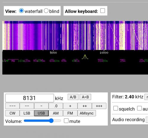The image size is (148, 138).
Task: Enable the squelch checkbox
Action: [116, 108]
